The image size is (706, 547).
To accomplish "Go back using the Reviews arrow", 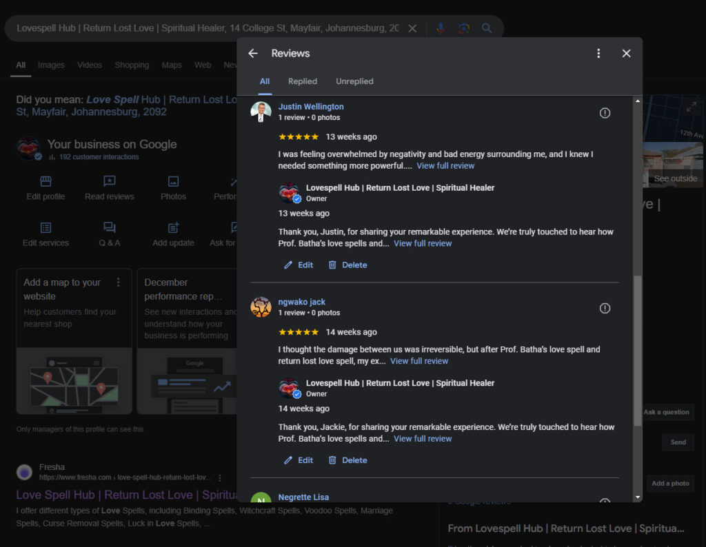I will coord(253,54).
